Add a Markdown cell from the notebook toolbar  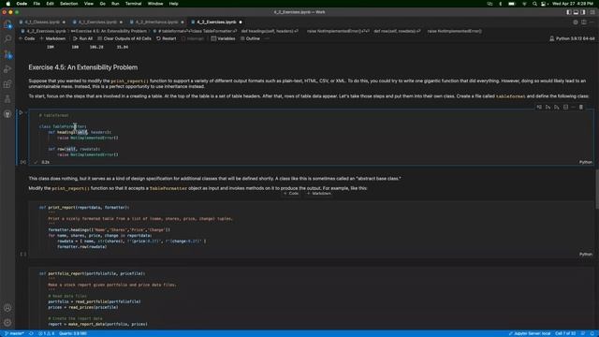click(x=52, y=38)
